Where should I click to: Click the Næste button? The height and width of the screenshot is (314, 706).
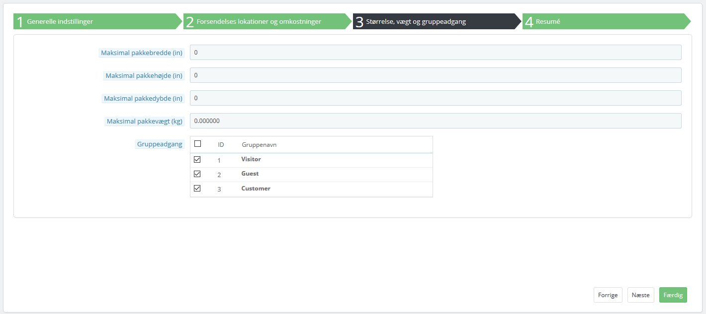[641, 295]
